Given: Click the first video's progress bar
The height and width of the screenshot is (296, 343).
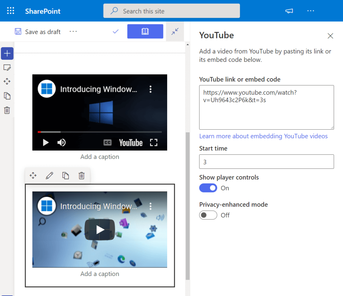Looking at the screenshot, I should click(x=100, y=132).
